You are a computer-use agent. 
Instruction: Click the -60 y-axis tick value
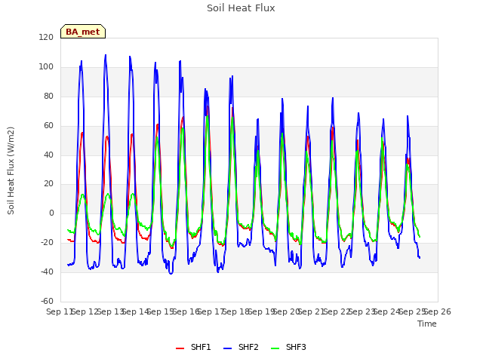47,301
